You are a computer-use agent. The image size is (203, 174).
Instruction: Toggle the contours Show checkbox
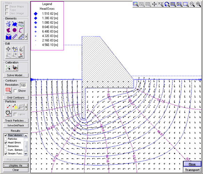click(x=15, y=90)
